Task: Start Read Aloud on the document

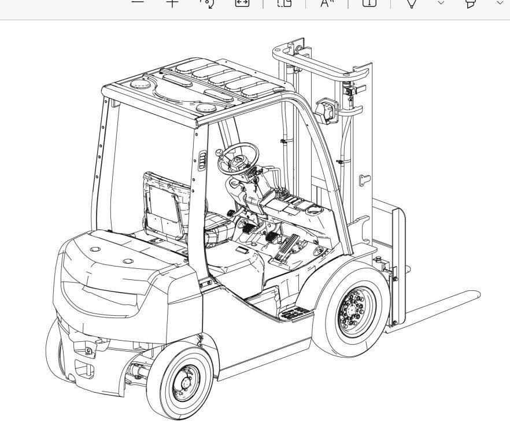Action: [x=327, y=3]
